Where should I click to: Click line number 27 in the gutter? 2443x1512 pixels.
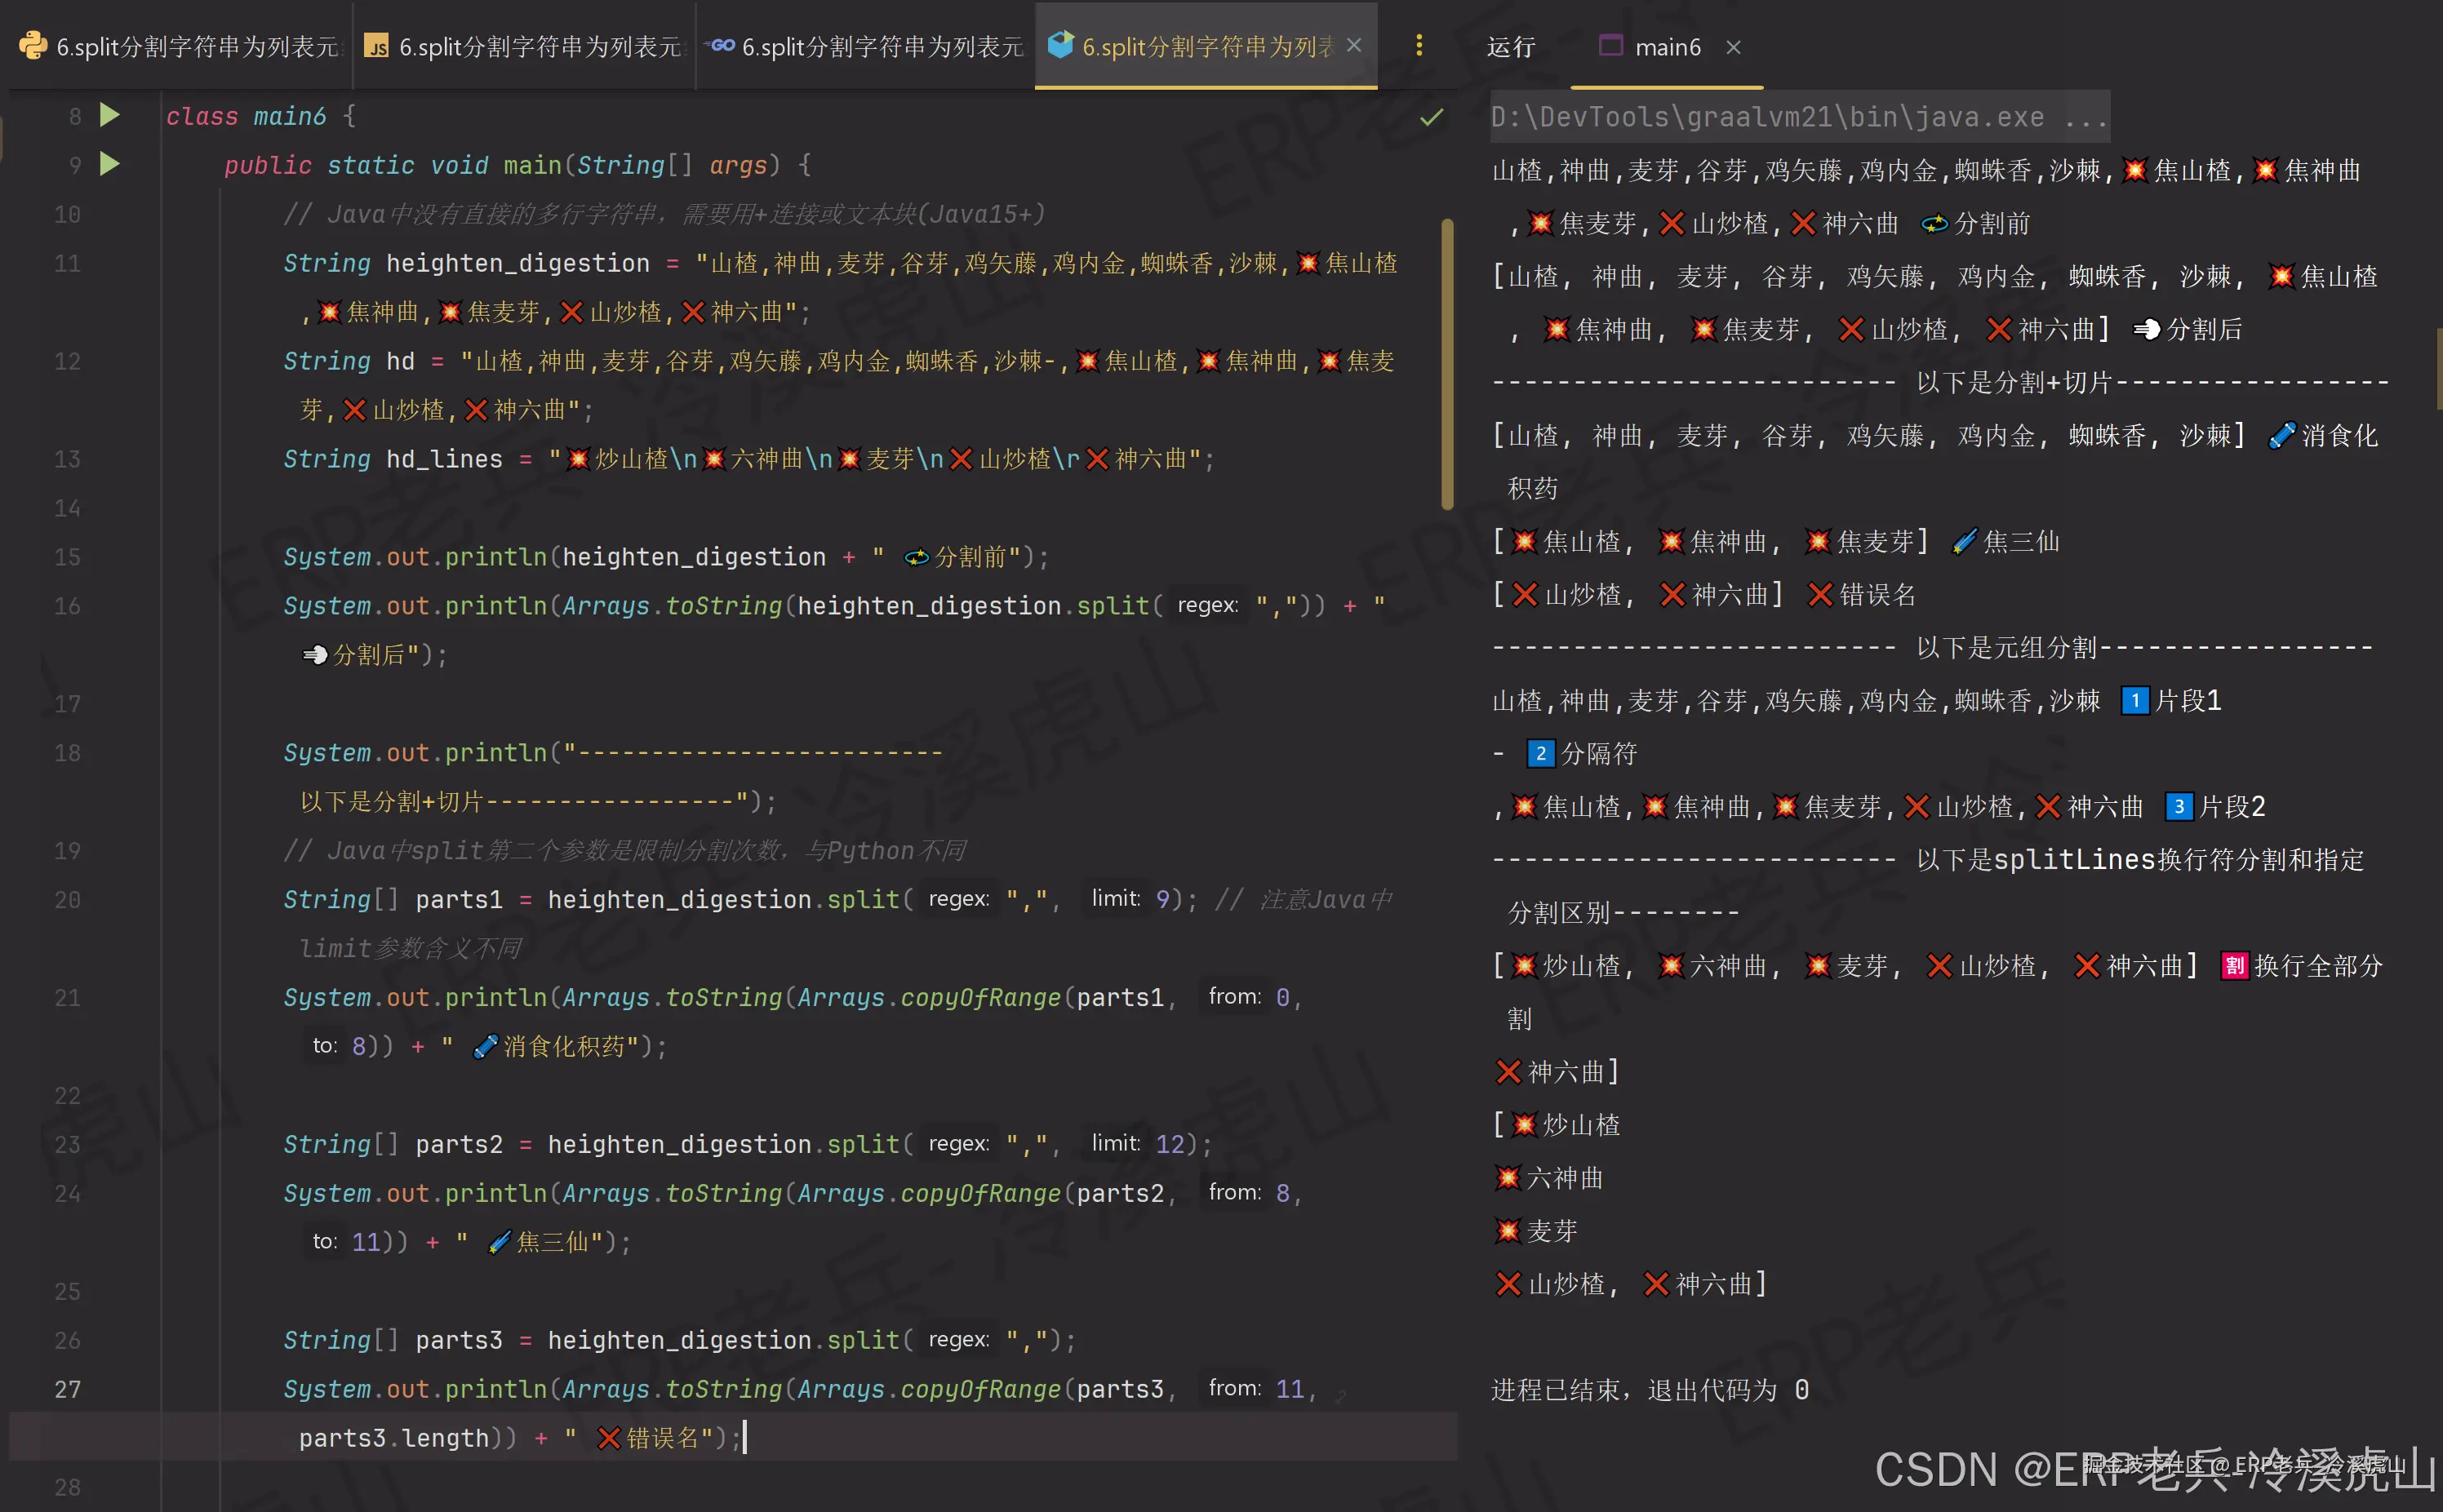pyautogui.click(x=67, y=1388)
